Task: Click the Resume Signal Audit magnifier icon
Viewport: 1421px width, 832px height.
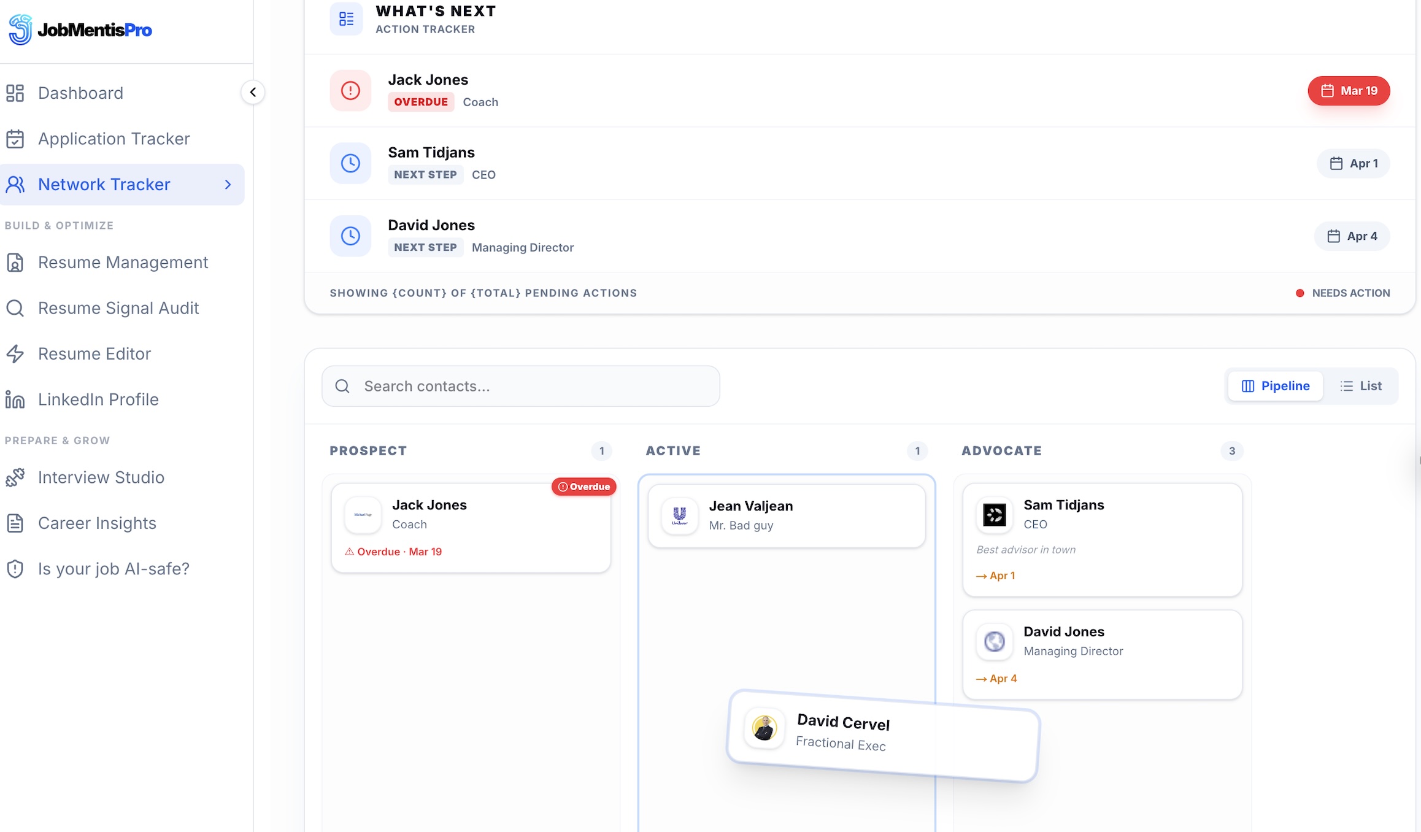Action: point(15,308)
